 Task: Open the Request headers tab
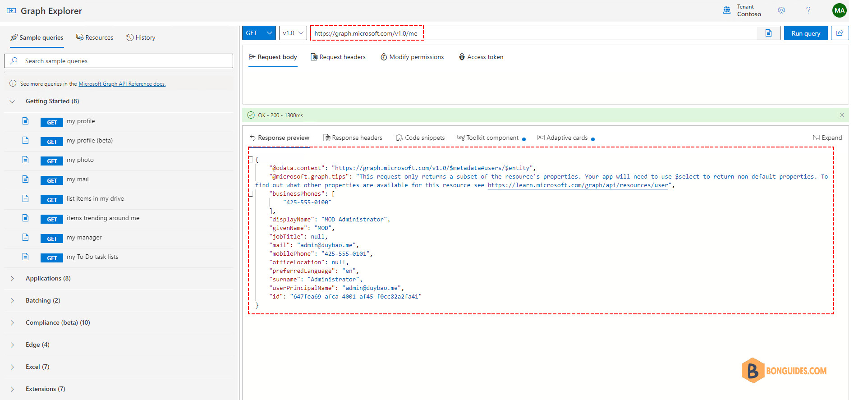(x=338, y=57)
